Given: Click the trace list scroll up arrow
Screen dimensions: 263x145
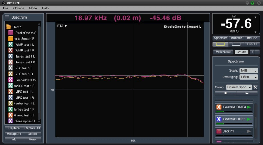Looking at the screenshot, I should click(39, 24).
